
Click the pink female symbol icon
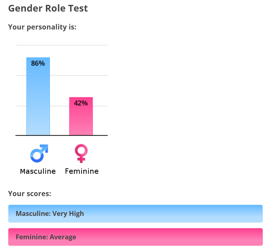[x=81, y=153]
